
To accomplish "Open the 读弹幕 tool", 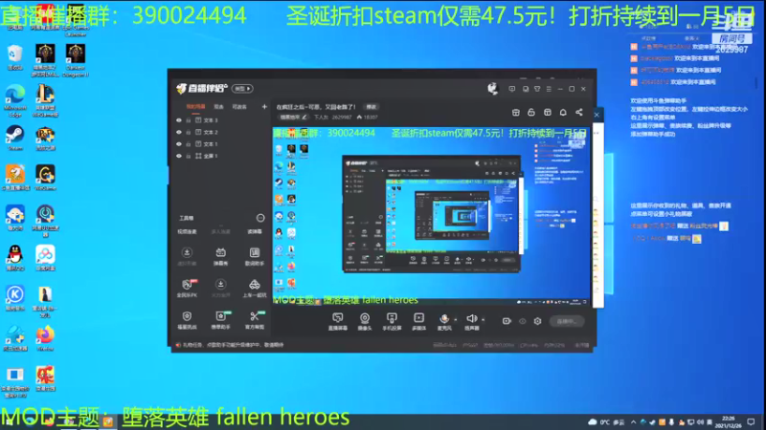I will point(255,231).
